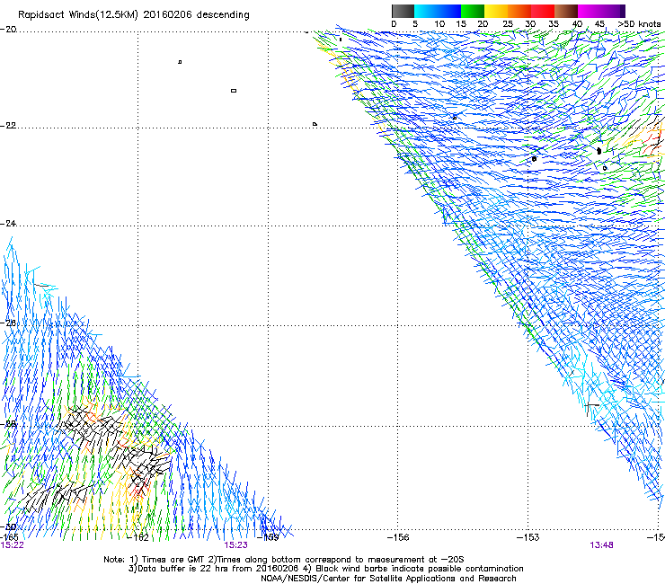Click the '-22' latitude axis label
The height and width of the screenshot is (584, 665).
[x=8, y=126]
